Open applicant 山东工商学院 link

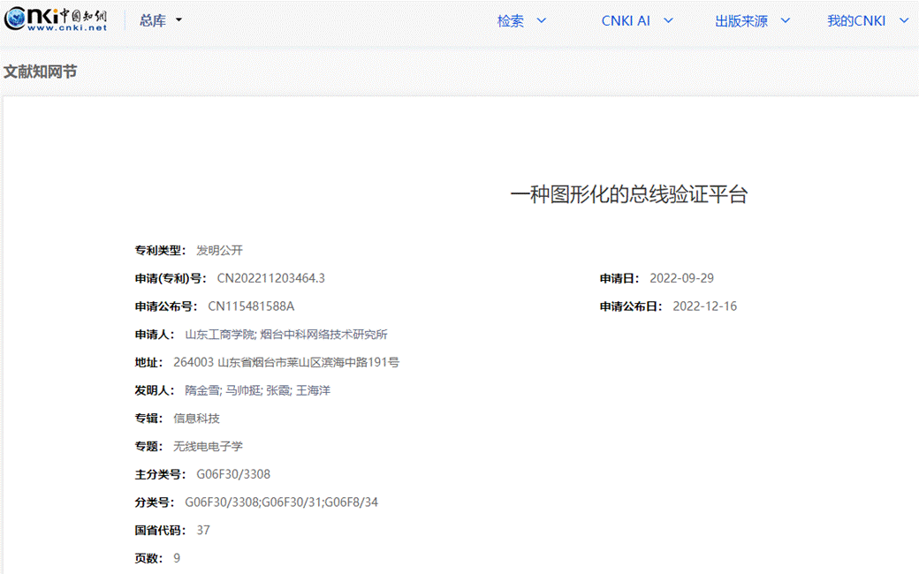(219, 335)
